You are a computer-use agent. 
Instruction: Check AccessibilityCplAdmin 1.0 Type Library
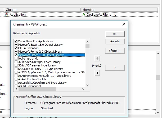(16, 83)
